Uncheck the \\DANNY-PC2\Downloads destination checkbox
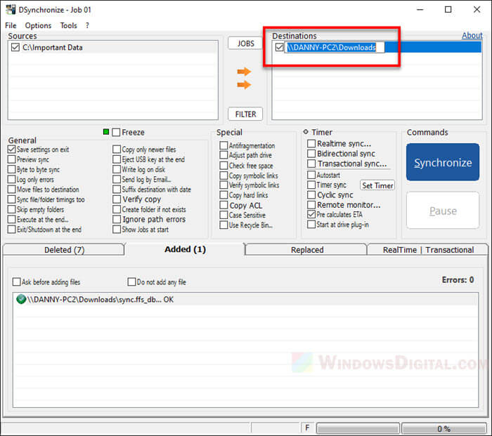Image resolution: width=492 pixels, height=436 pixels. [x=279, y=47]
